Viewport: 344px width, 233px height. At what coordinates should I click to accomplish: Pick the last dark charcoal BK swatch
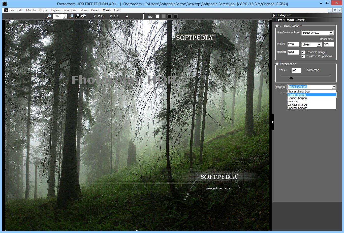pyautogui.click(x=176, y=16)
